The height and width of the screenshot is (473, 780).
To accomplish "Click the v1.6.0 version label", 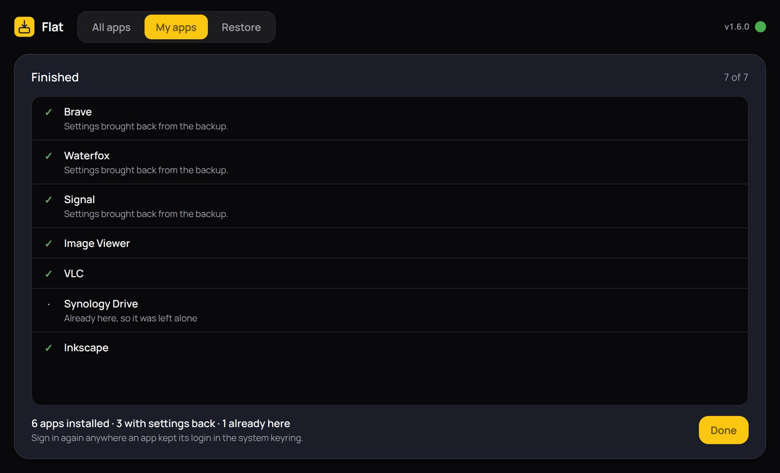I will (737, 27).
